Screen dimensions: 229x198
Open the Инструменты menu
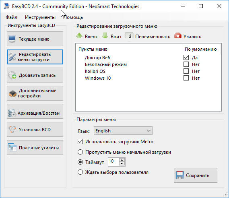tap(40, 17)
